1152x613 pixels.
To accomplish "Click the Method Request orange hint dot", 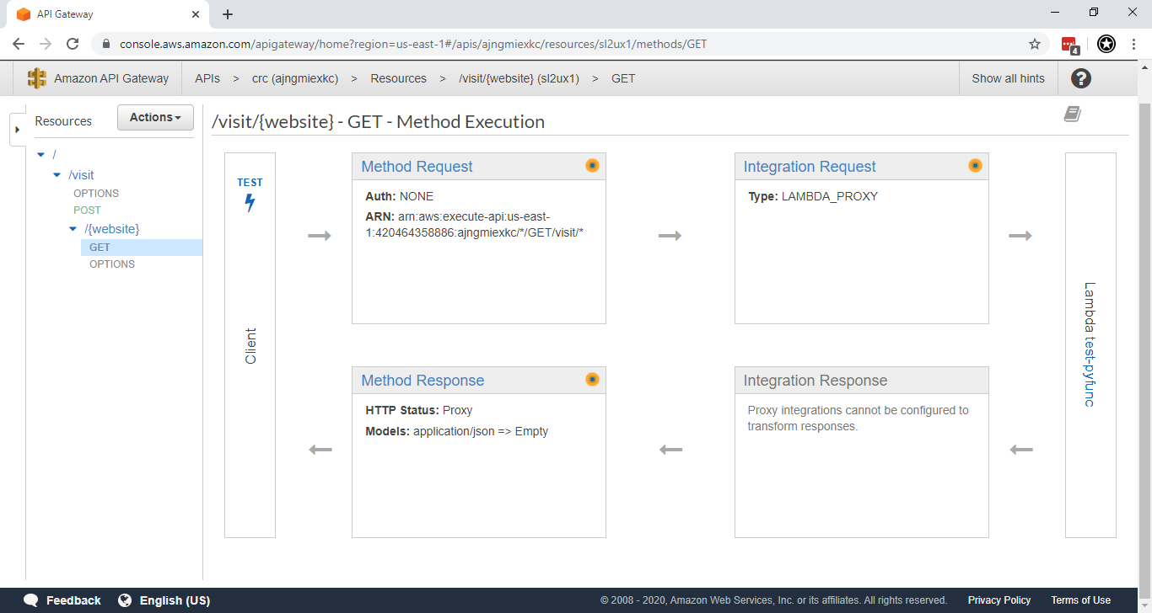I will click(592, 166).
